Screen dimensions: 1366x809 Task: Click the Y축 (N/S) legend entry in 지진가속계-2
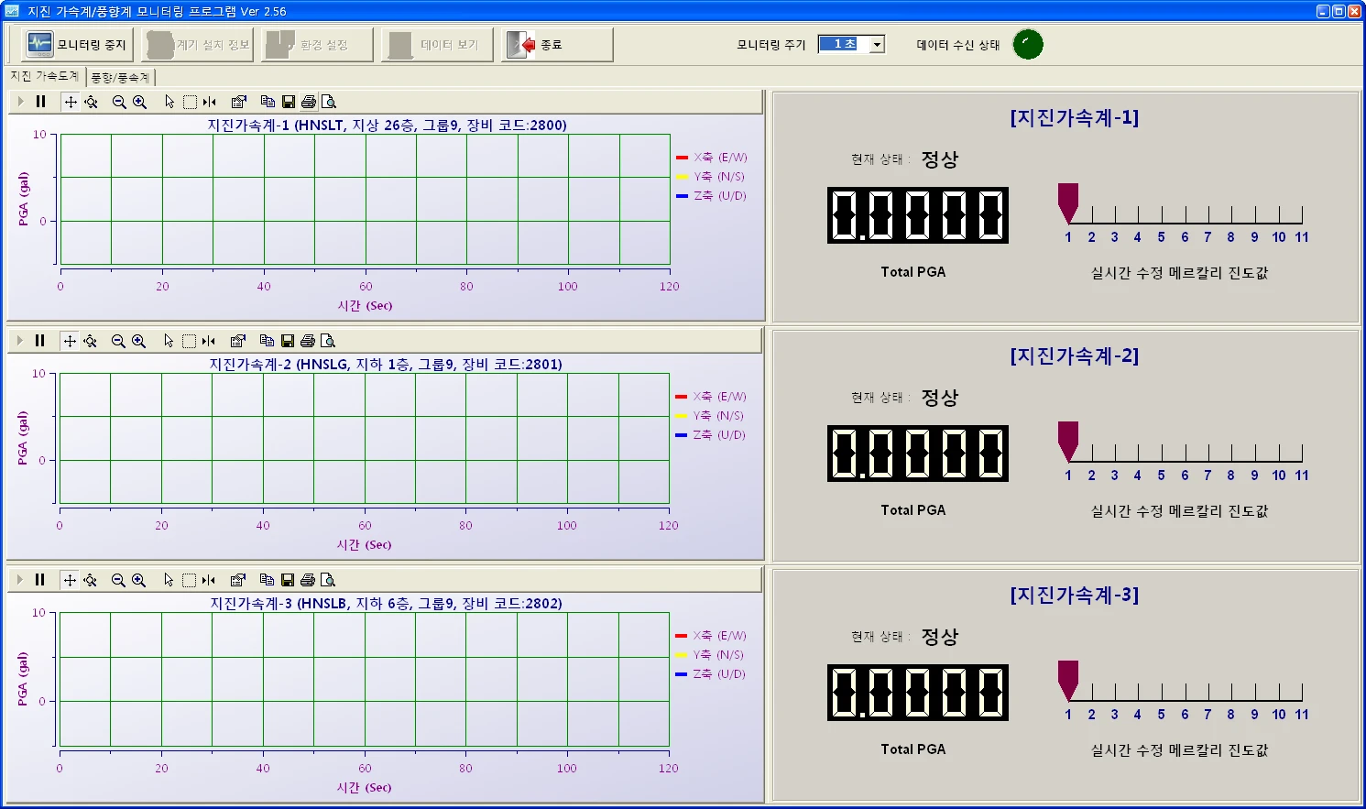710,416
